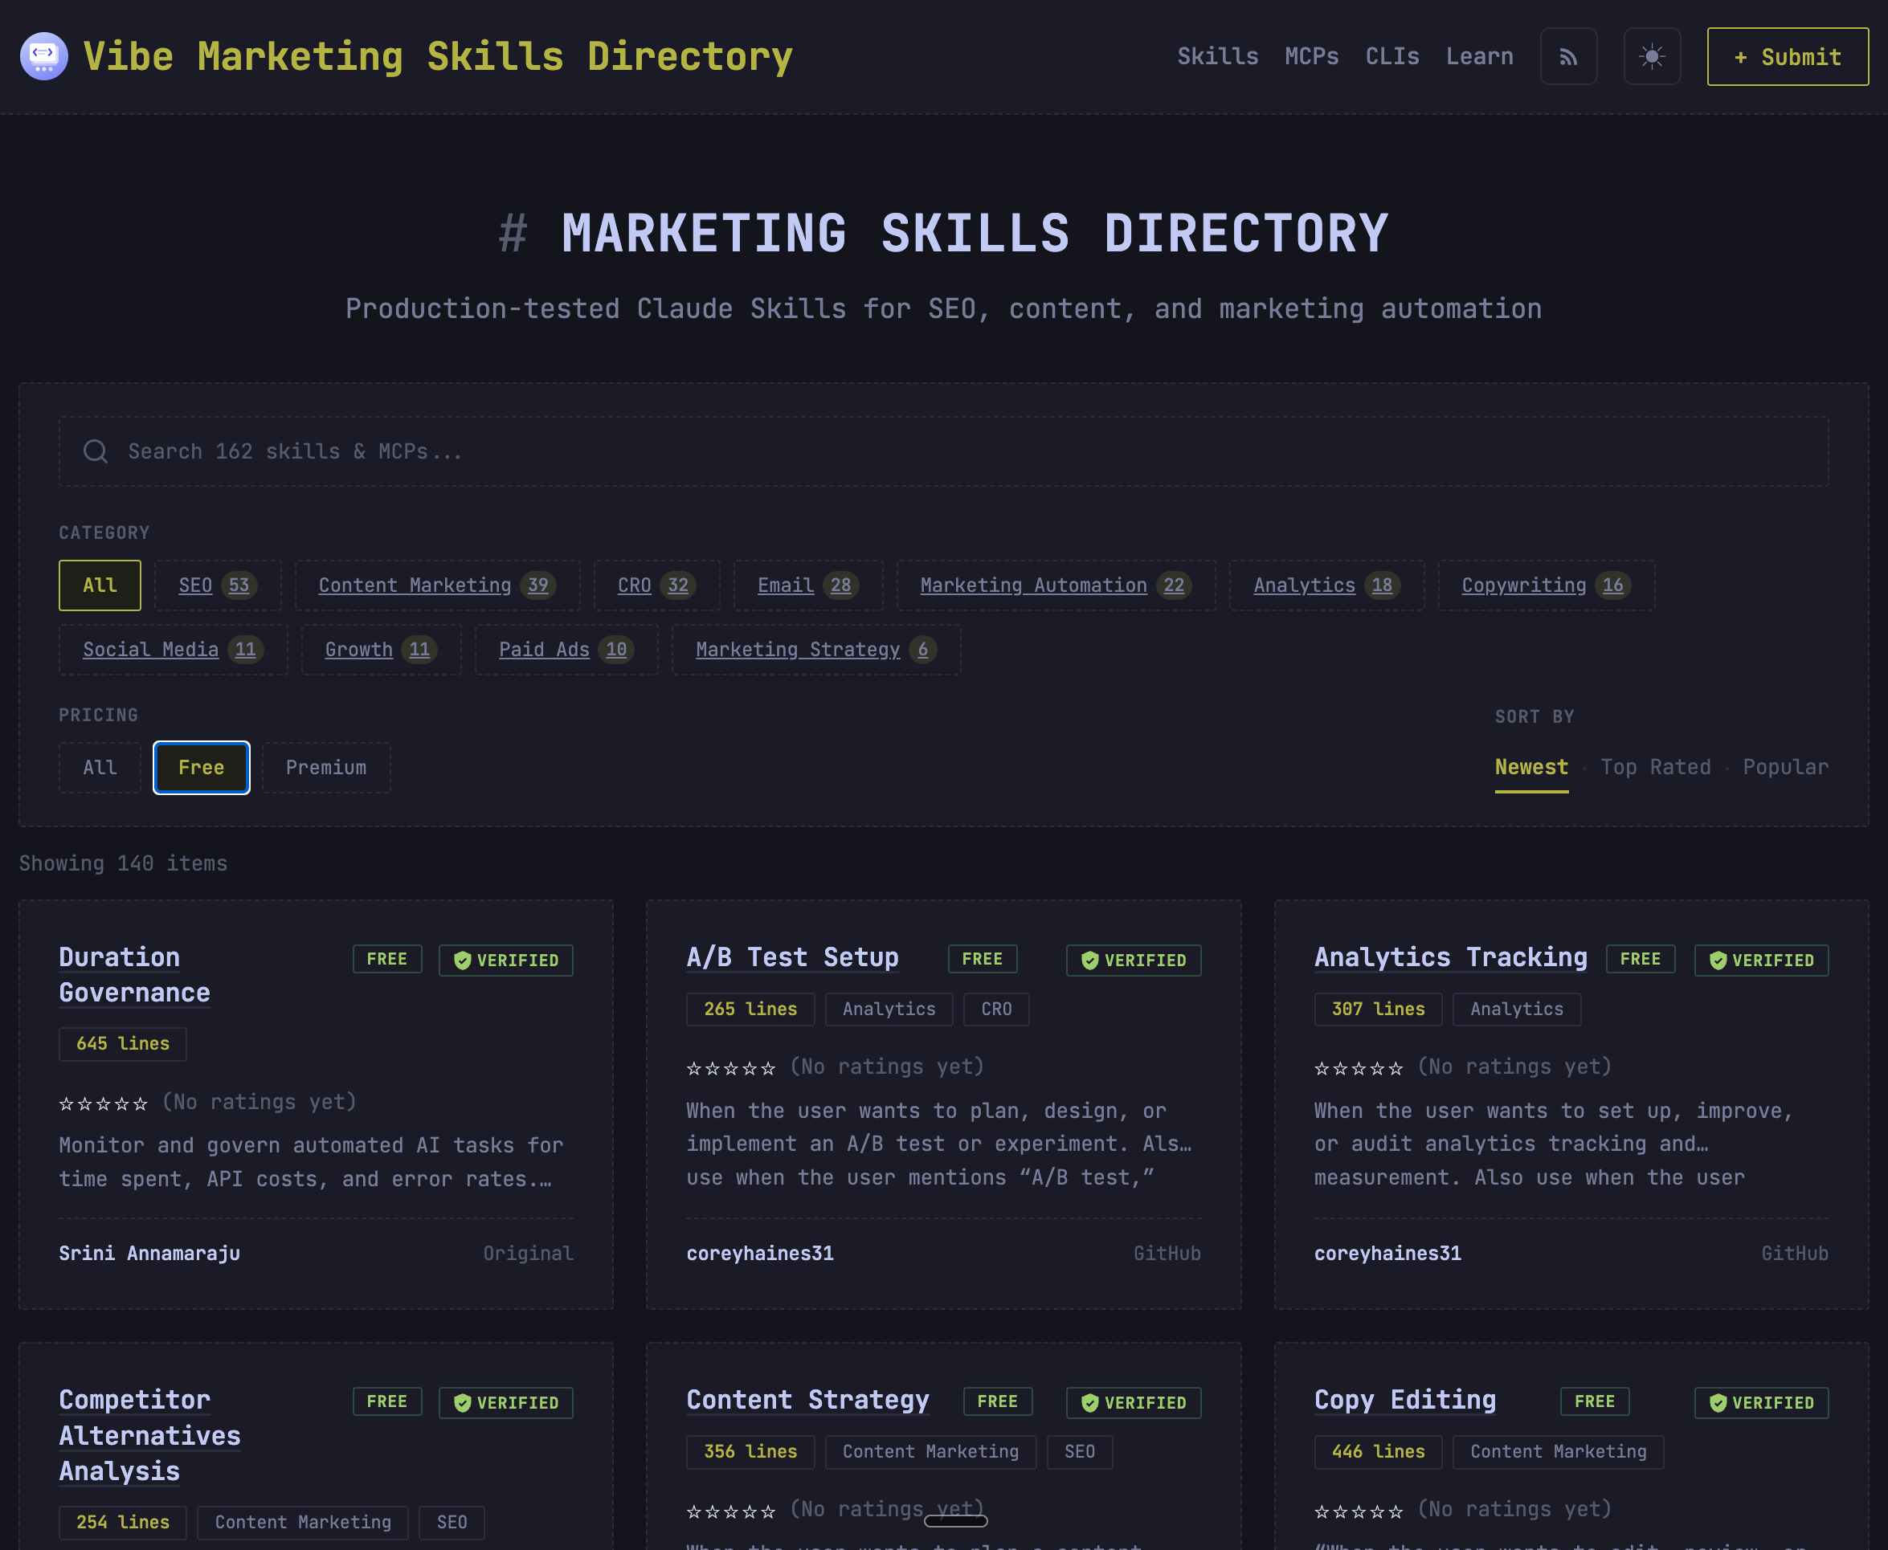This screenshot has height=1550, width=1888.
Task: Click VERIFIED badge on Copy Editing card
Action: point(1760,1403)
